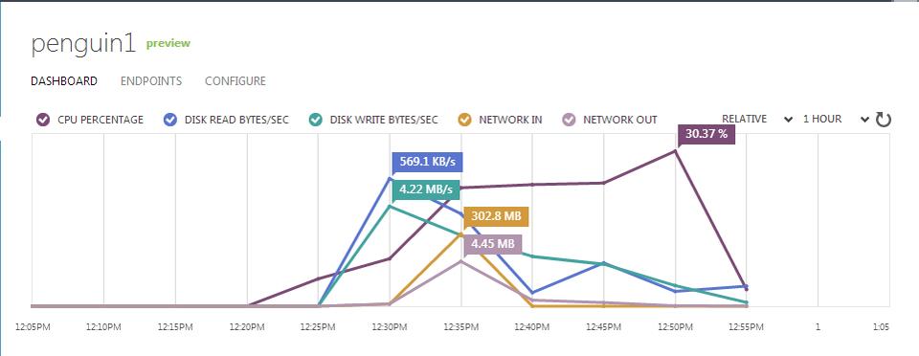Viewport: 919px width, 356px height.
Task: Toggle the CPU Percentage metric checkmark
Action: tap(43, 120)
